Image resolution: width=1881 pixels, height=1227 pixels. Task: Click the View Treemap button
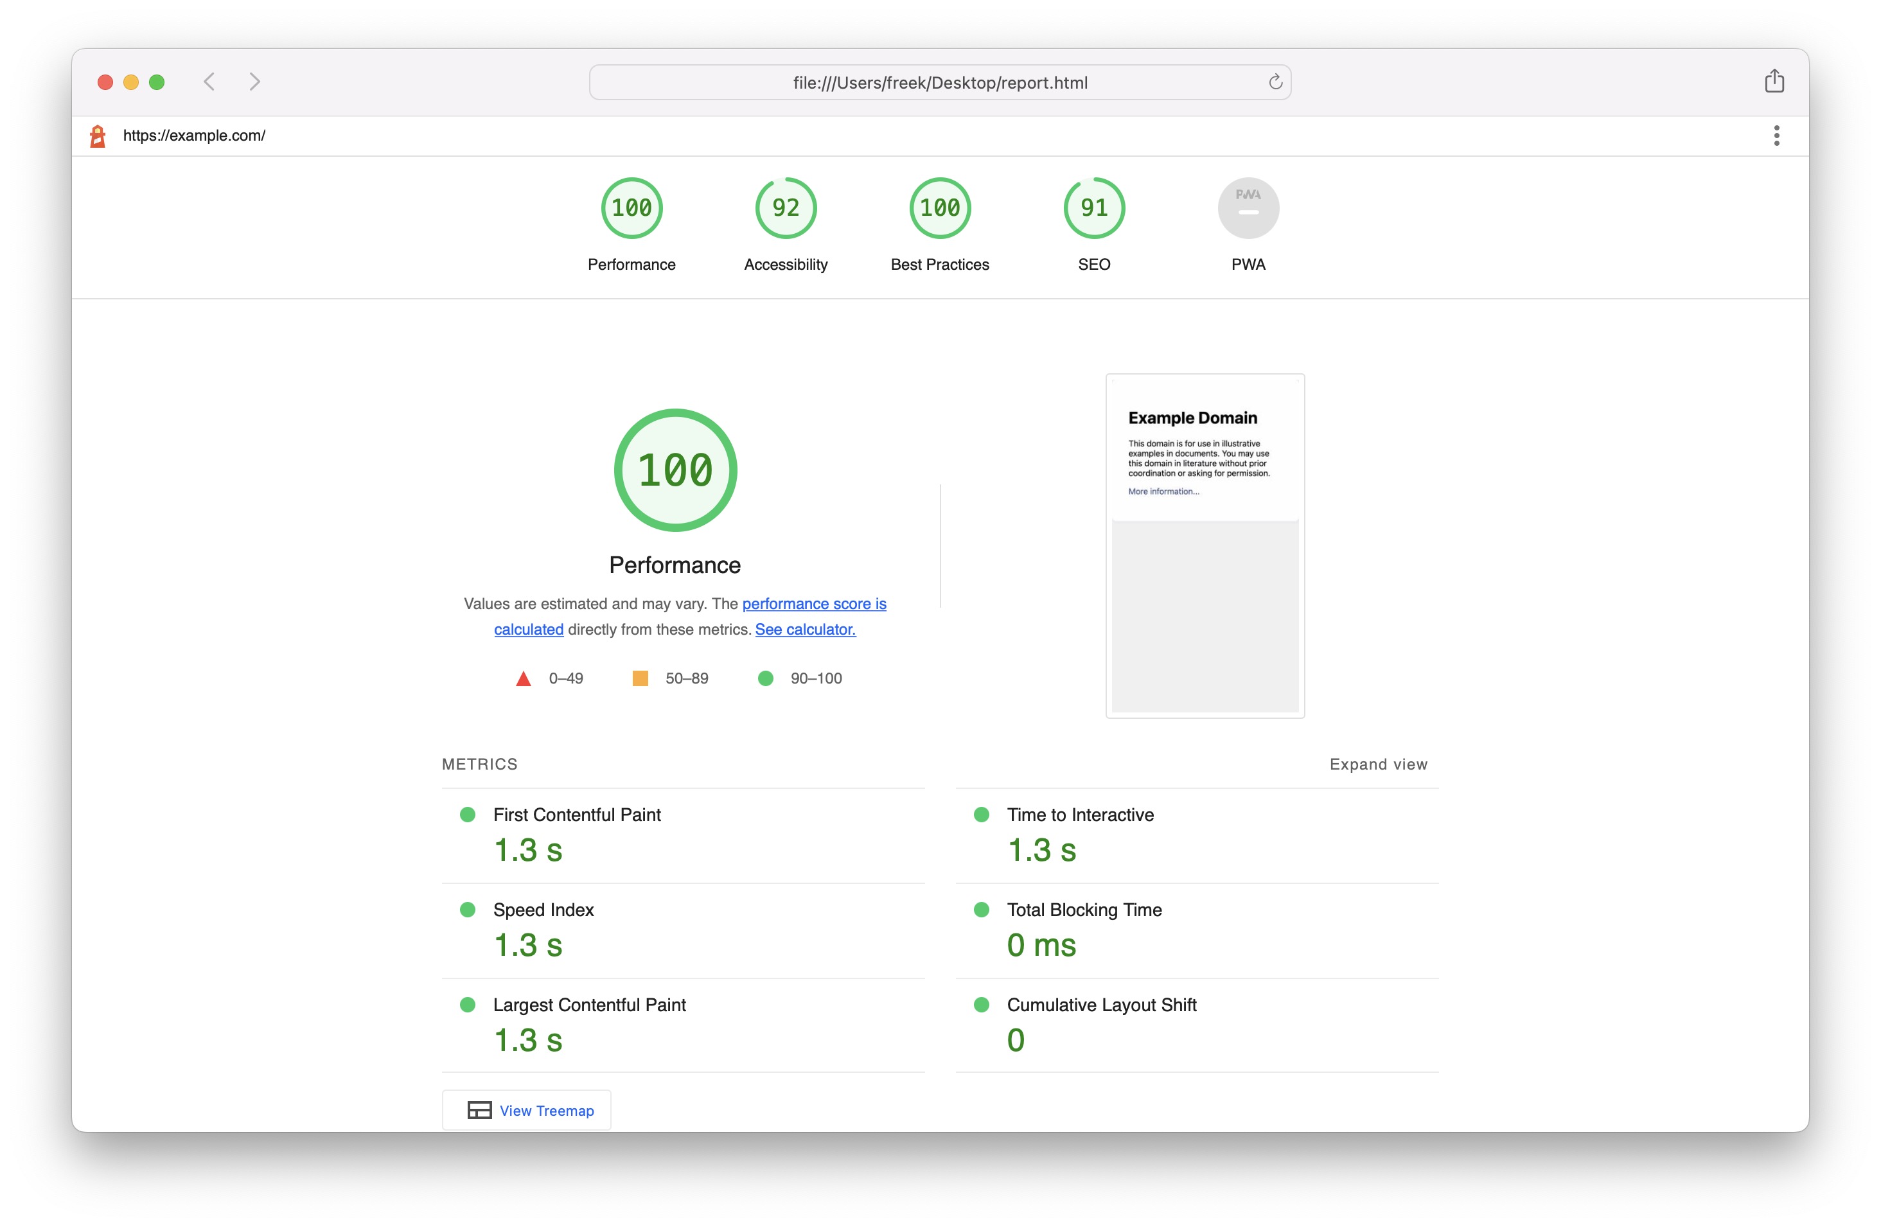[526, 1110]
